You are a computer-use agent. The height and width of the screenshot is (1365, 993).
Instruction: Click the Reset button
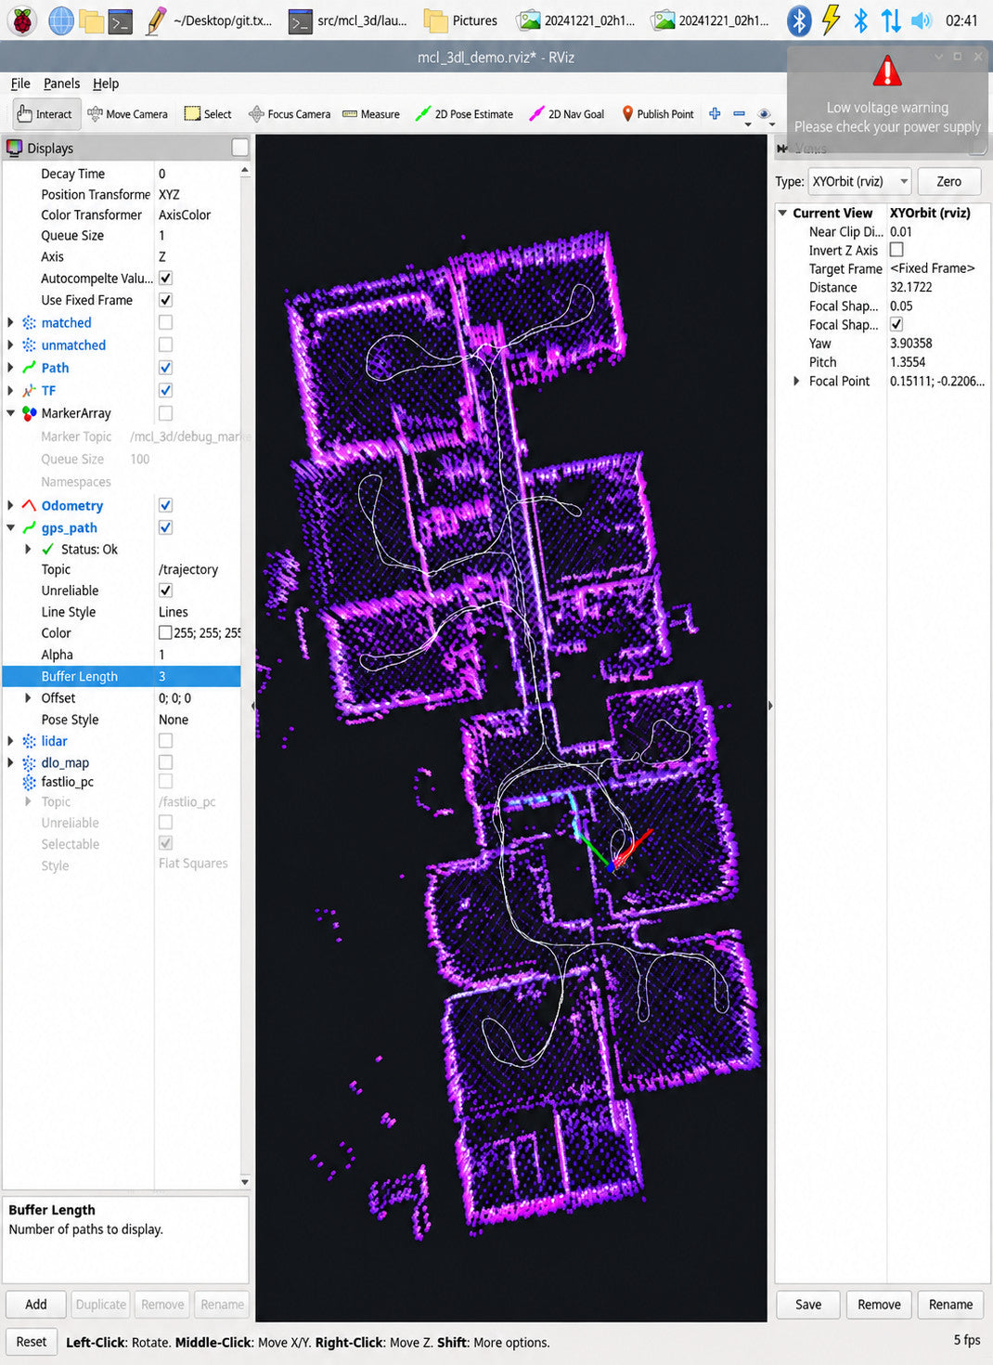tap(32, 1342)
